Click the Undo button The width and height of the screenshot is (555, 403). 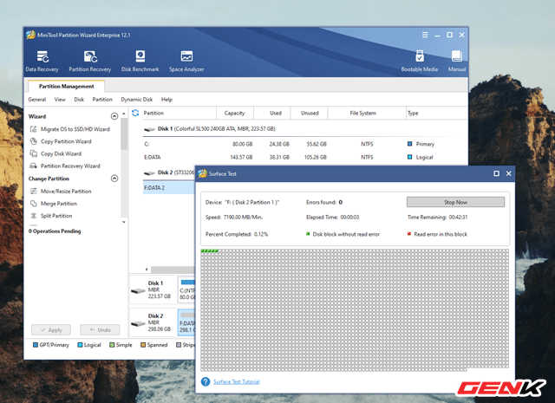coord(100,329)
